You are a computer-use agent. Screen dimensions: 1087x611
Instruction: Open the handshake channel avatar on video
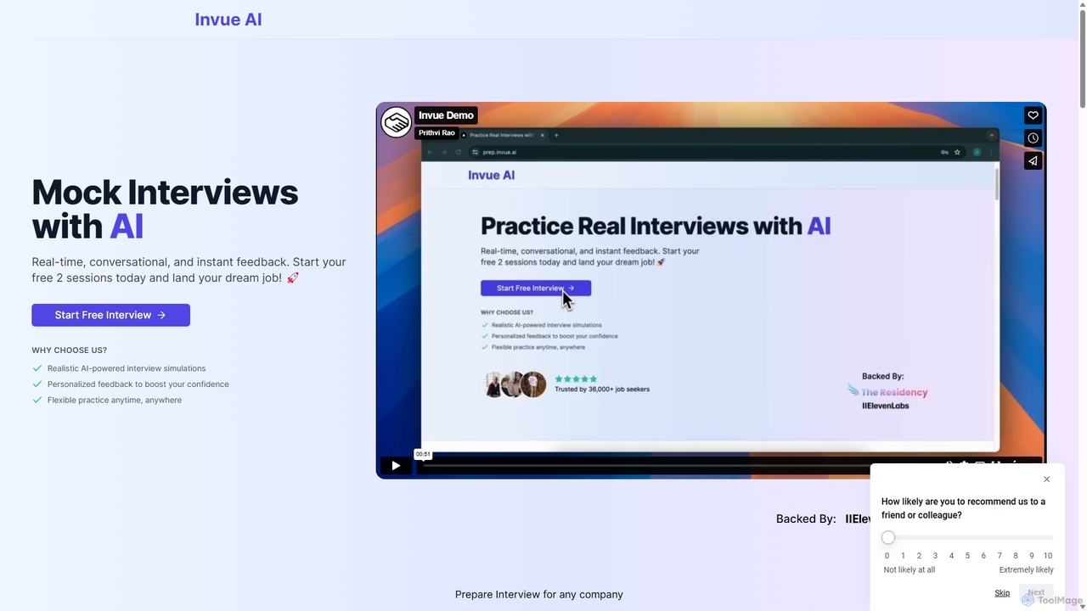397,122
